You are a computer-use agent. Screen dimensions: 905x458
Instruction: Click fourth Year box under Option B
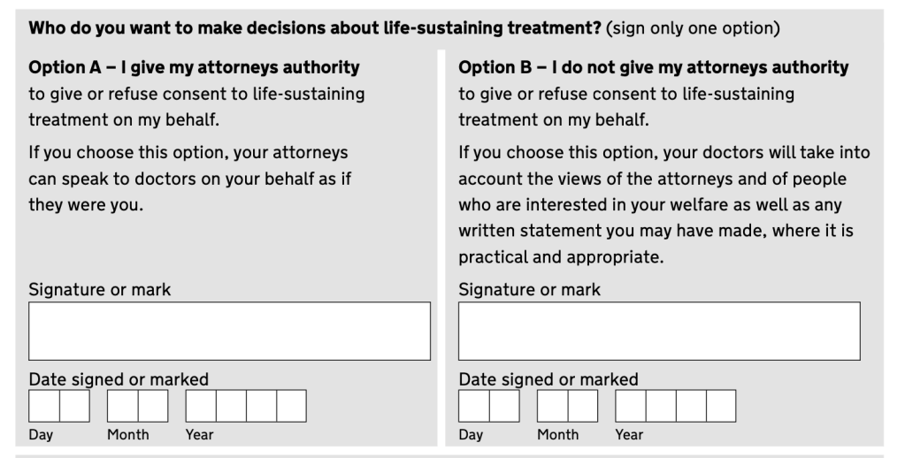click(x=721, y=406)
